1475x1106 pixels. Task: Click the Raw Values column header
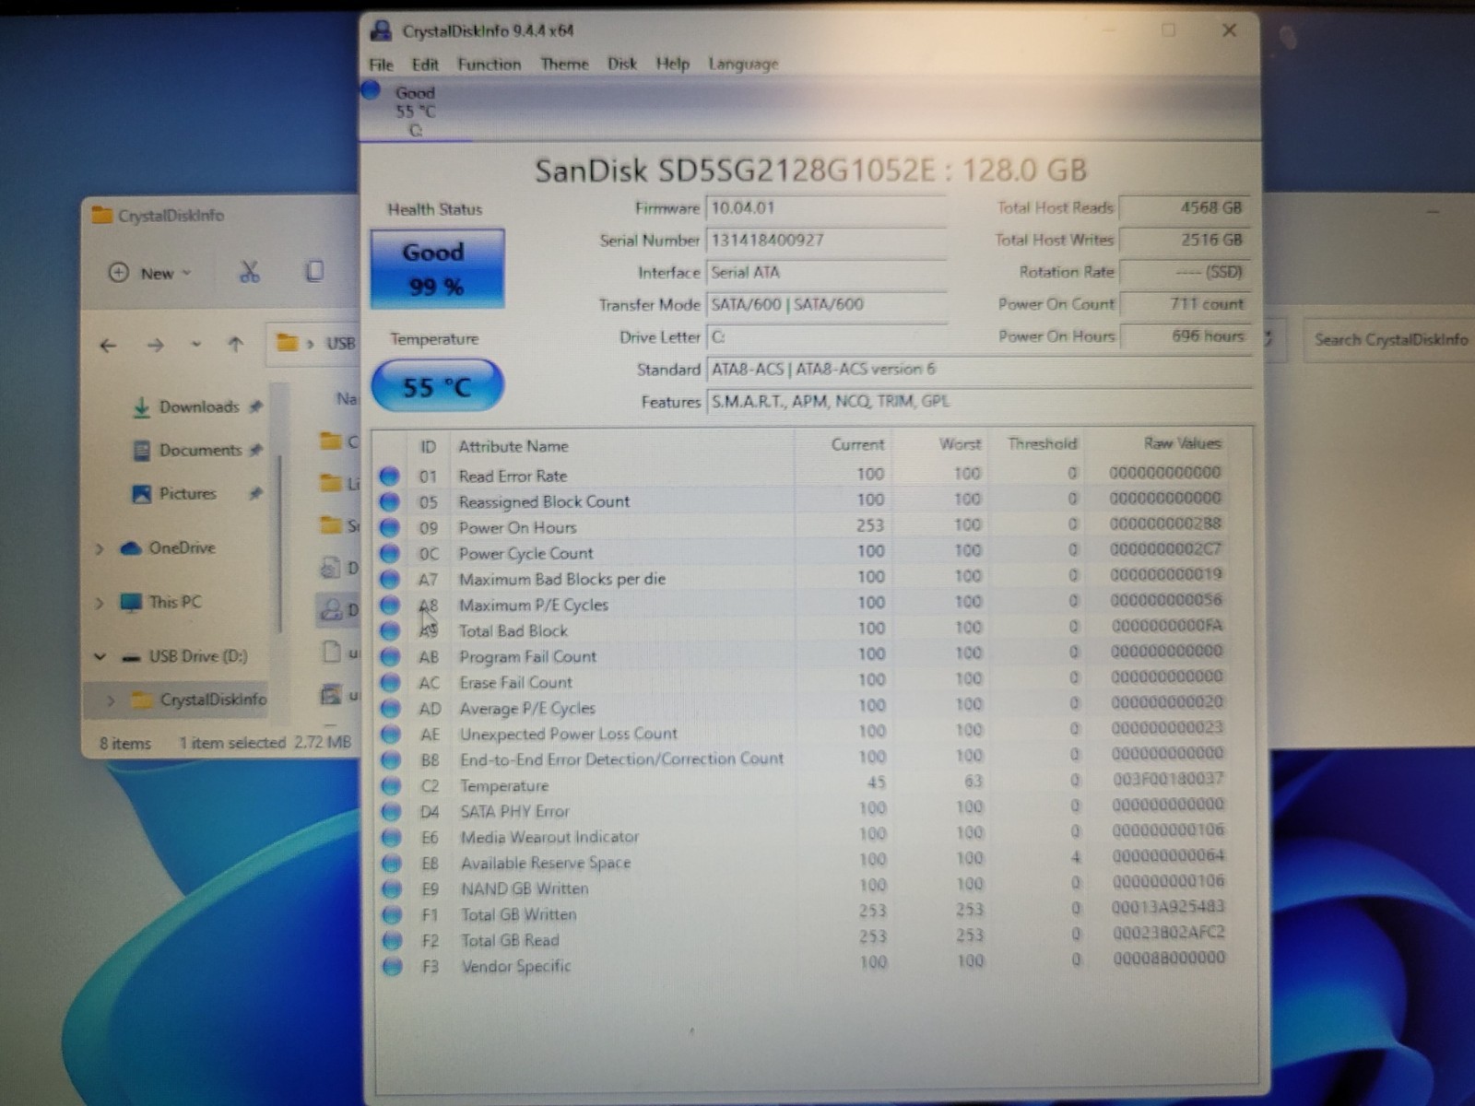pyautogui.click(x=1182, y=443)
